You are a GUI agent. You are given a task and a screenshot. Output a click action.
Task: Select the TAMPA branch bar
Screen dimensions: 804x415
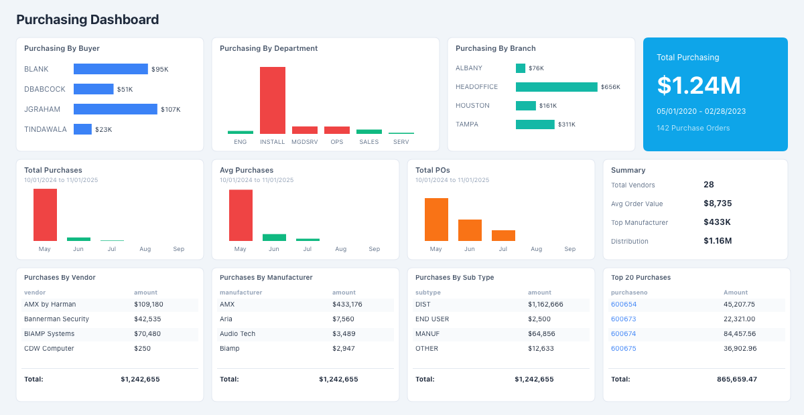click(535, 124)
